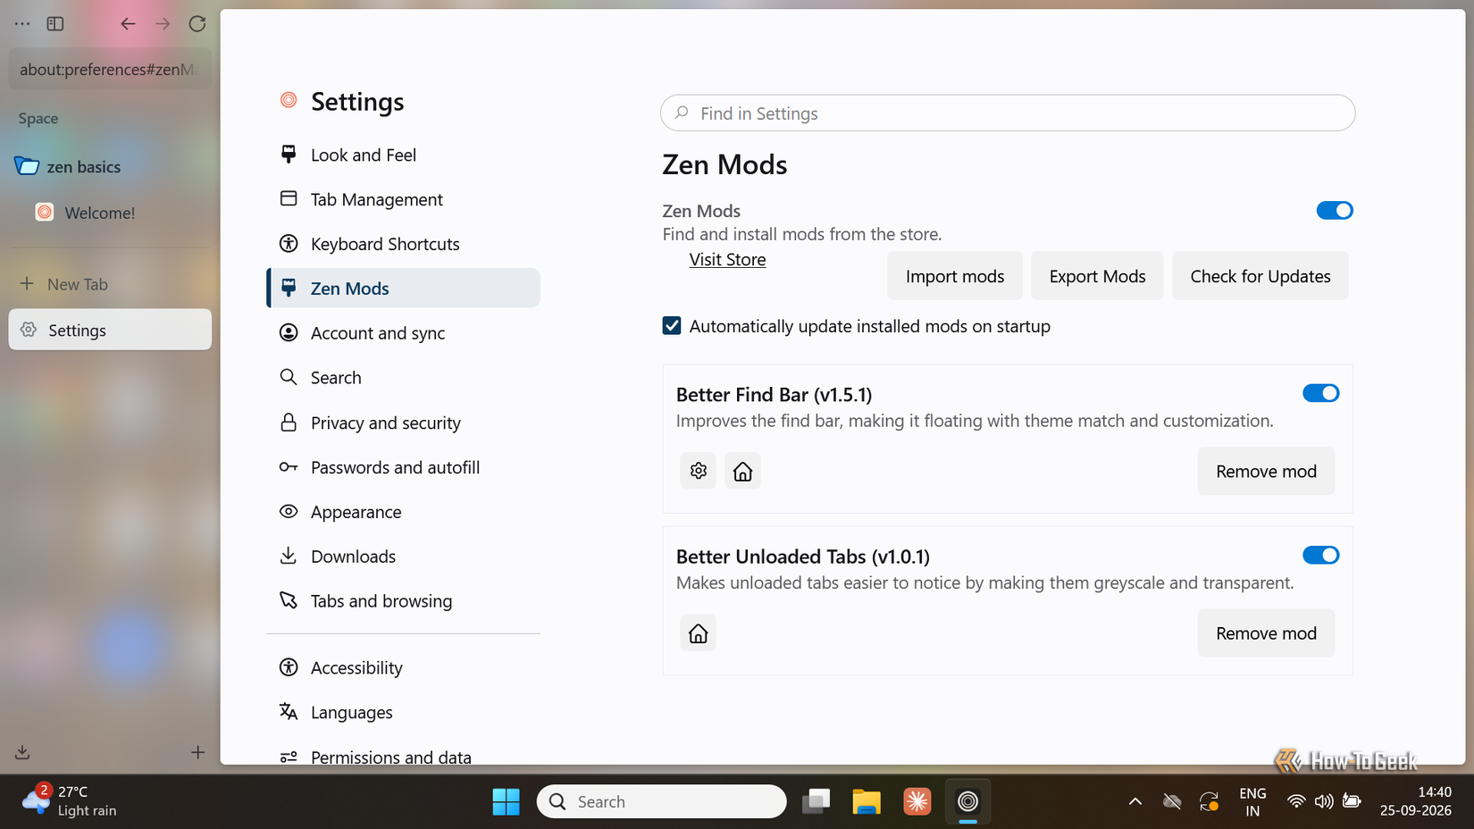The width and height of the screenshot is (1474, 829).
Task: Open the zen basics folder
Action: (110, 167)
